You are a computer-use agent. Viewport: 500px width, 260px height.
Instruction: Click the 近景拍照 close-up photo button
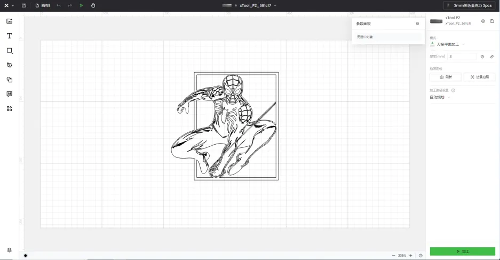(x=479, y=77)
